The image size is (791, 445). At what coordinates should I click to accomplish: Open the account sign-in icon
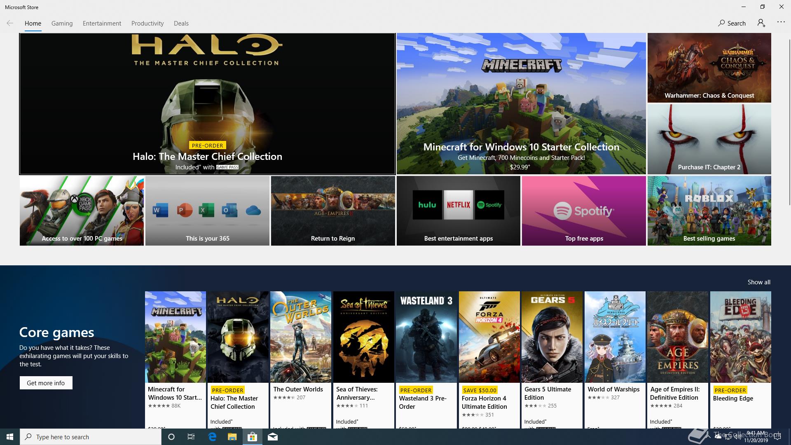click(x=761, y=23)
